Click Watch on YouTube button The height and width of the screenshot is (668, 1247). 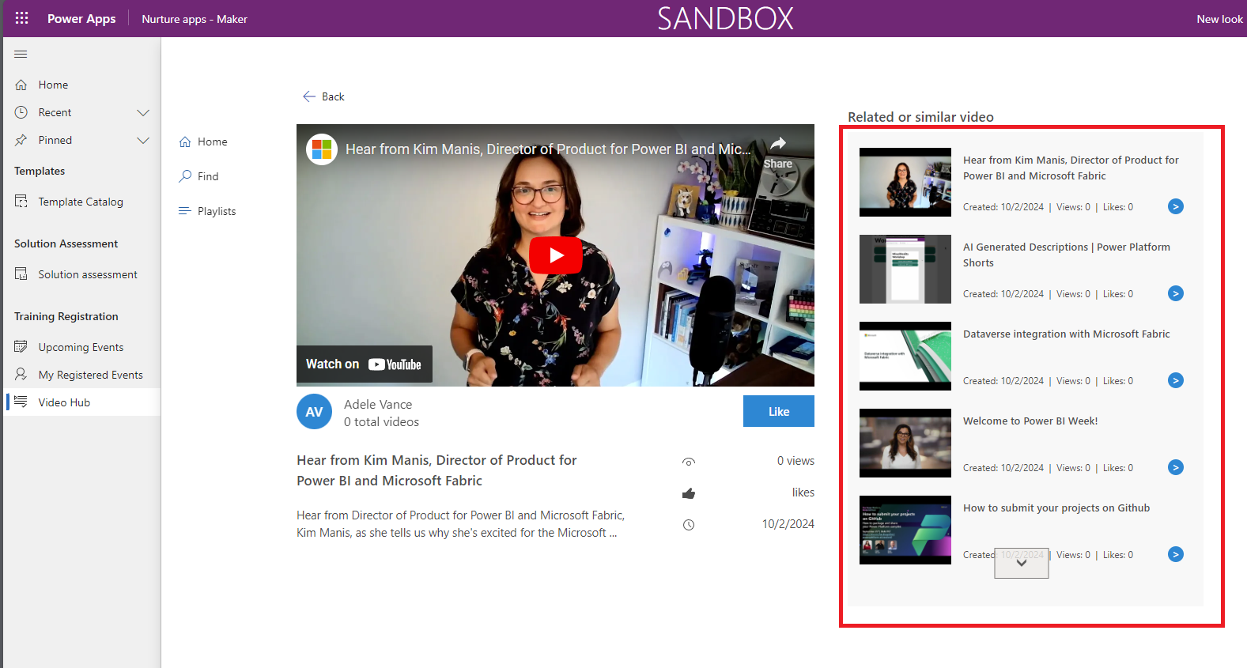(x=365, y=364)
